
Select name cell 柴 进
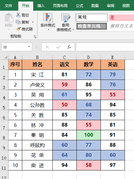click(x=37, y=165)
